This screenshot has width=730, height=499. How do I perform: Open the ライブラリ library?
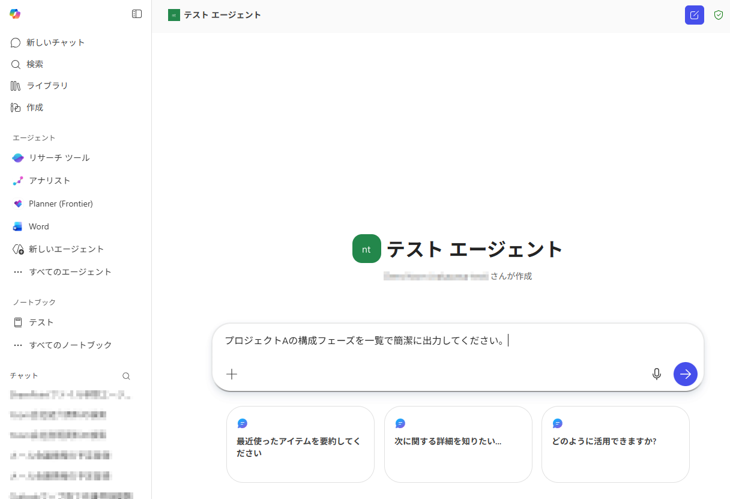(47, 86)
